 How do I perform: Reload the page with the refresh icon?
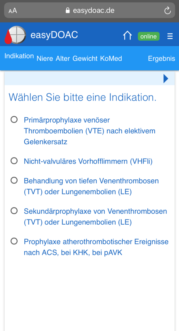click(167, 10)
